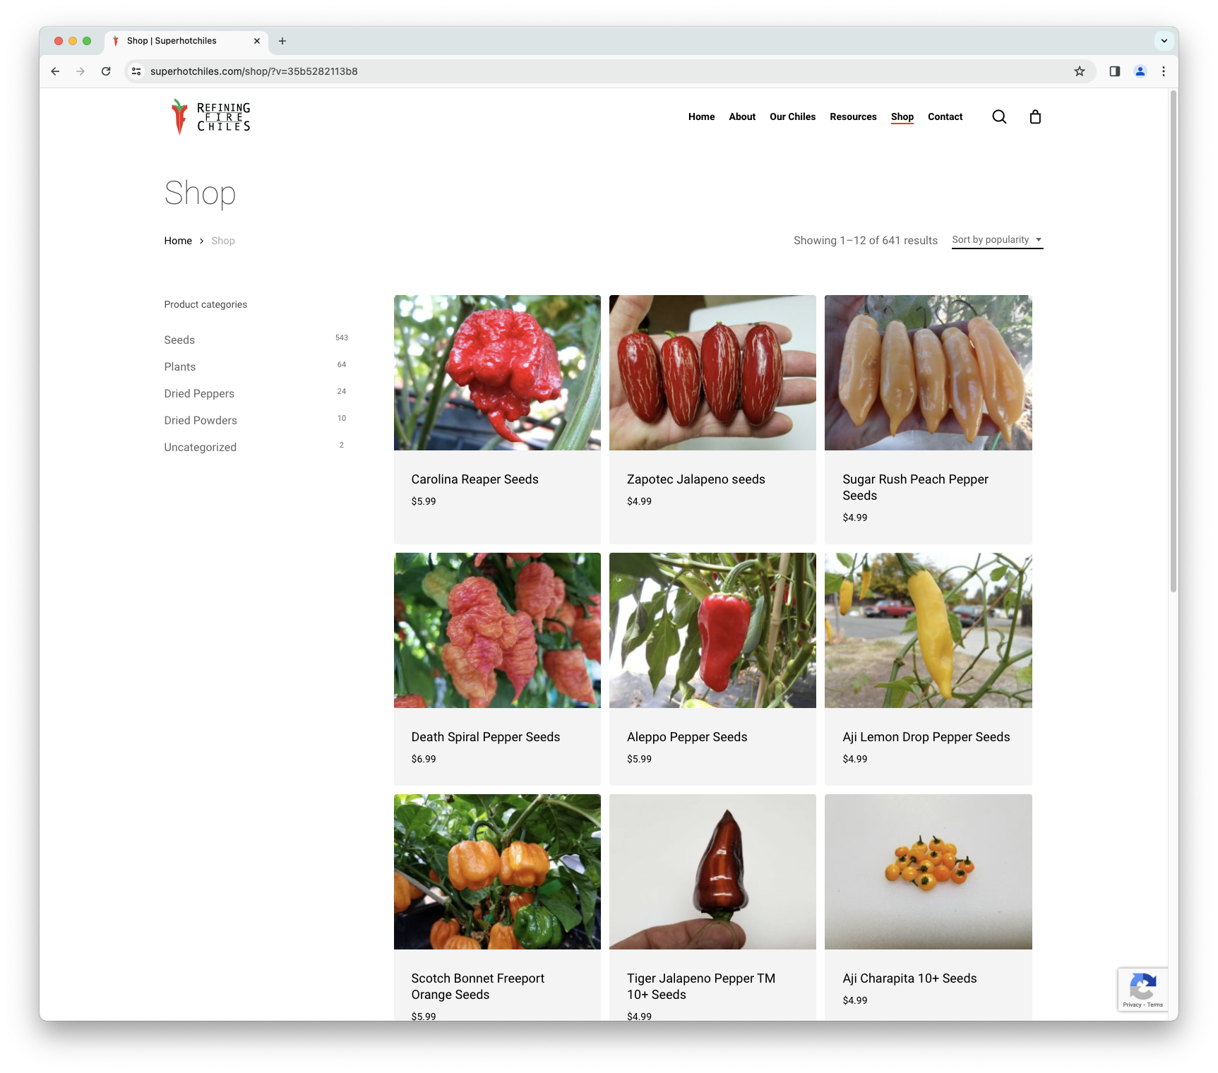Open Zapotec Jalapeno seeds product image
Viewport: 1218px width, 1073px height.
[x=712, y=373]
